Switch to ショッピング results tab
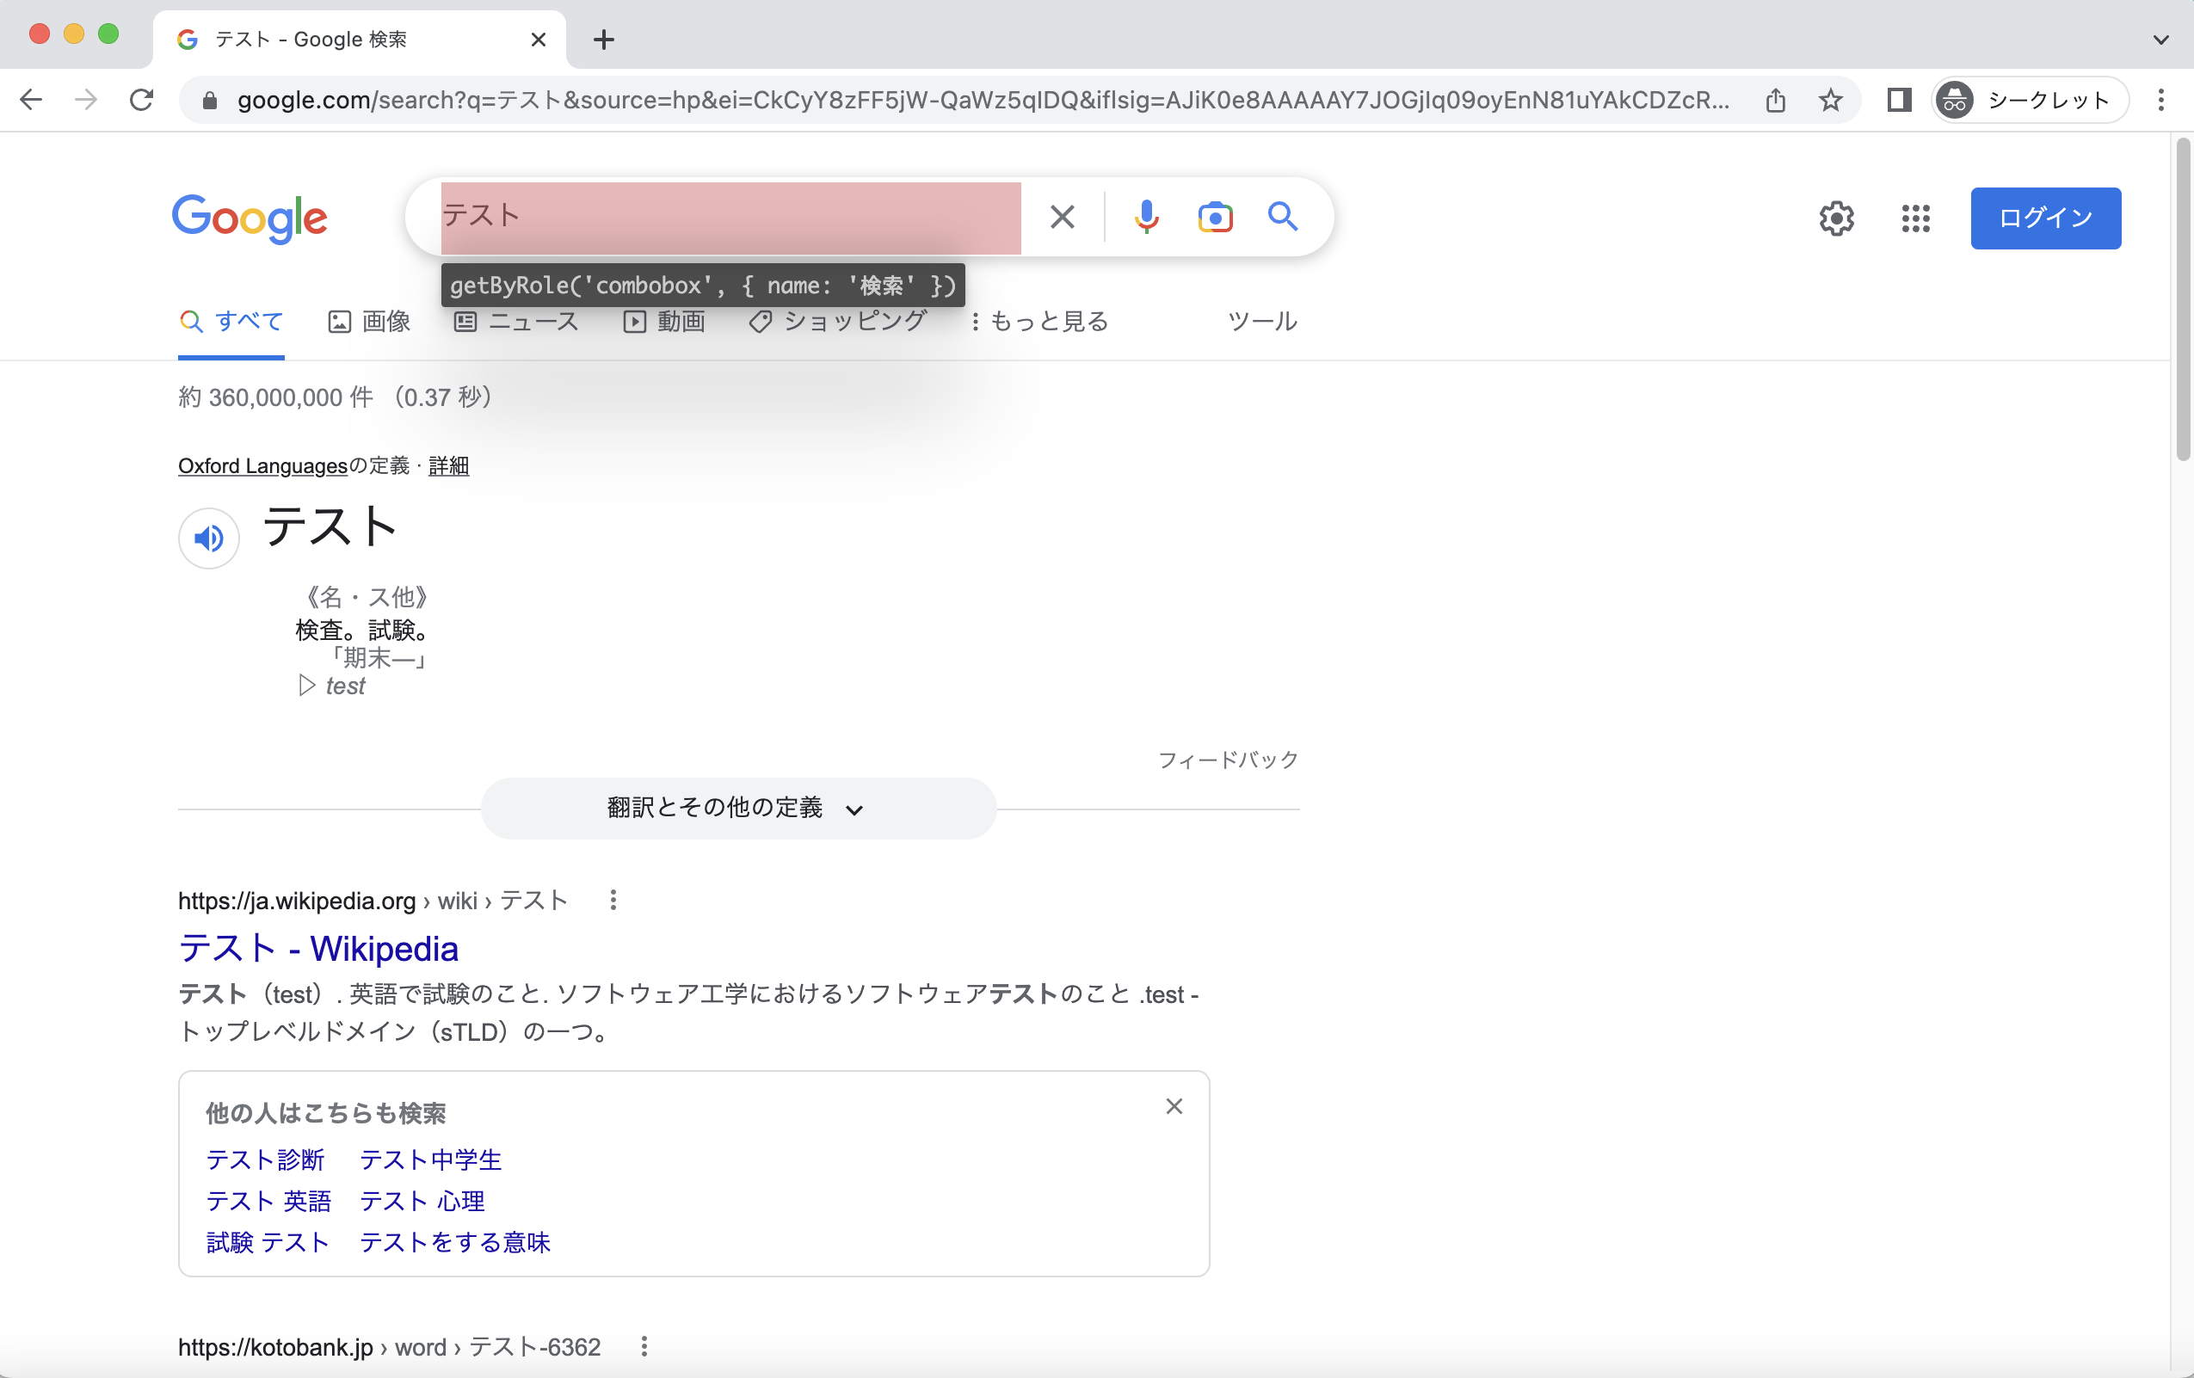This screenshot has height=1378, width=2194. coord(837,322)
